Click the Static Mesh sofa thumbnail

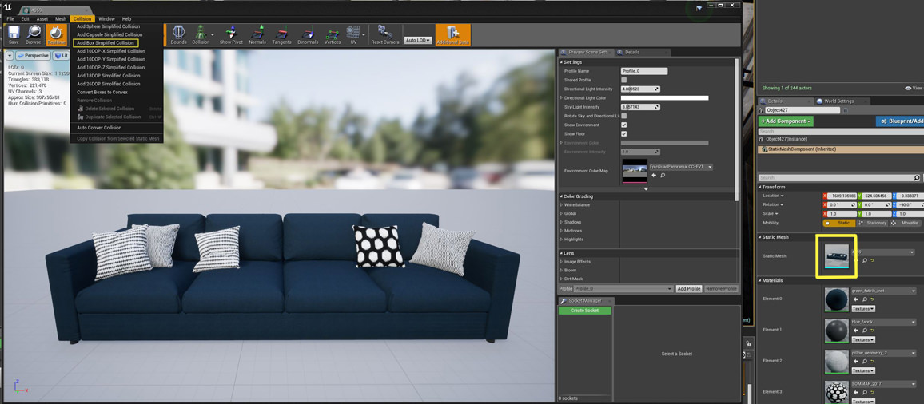point(836,255)
